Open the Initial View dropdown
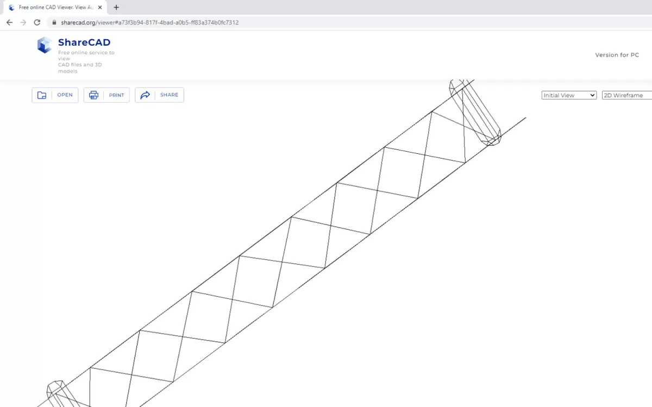 coord(569,95)
